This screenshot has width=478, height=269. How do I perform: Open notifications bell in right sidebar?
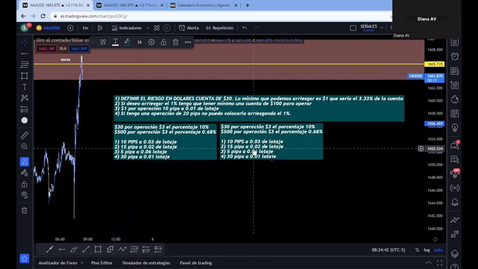pos(455,202)
